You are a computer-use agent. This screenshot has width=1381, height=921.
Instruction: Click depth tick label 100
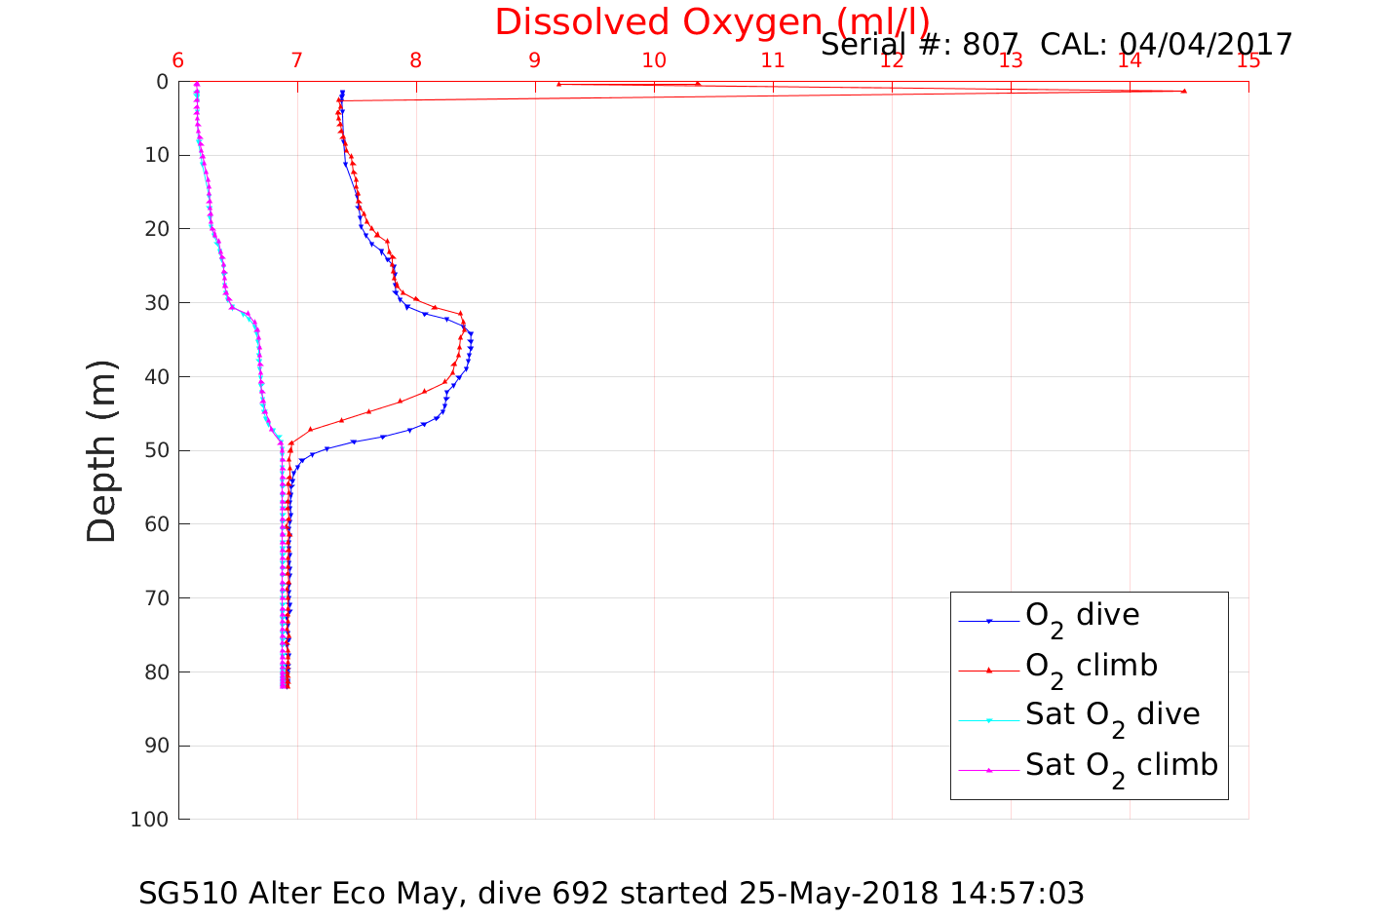[150, 820]
